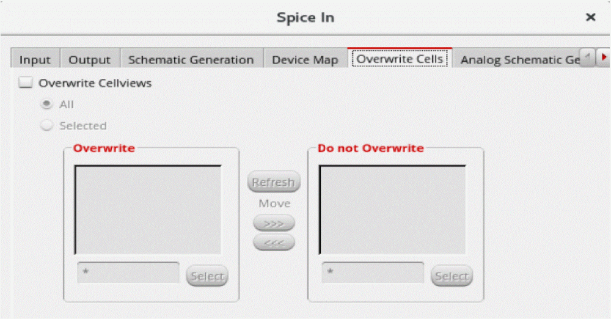Screen dimensions: 611x319
Task: Open the Output tab
Action: tap(89, 60)
